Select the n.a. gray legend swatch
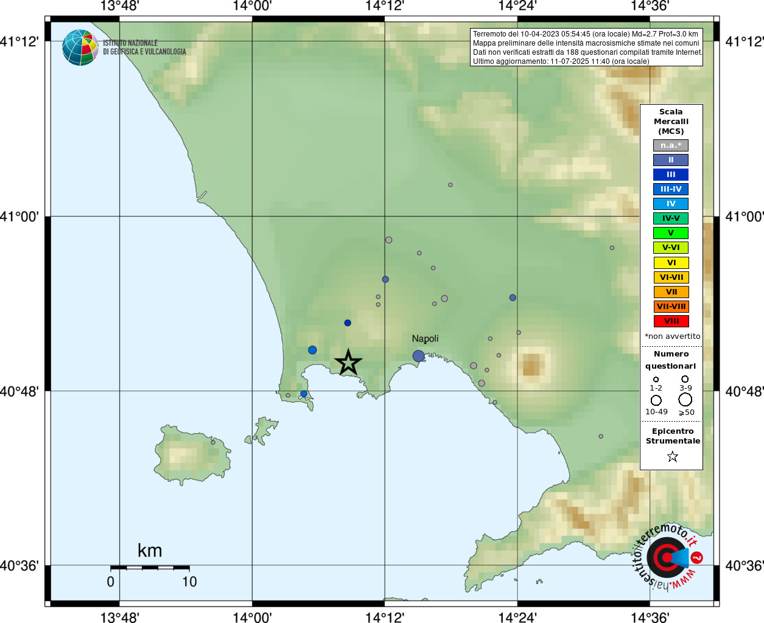The width and height of the screenshot is (764, 623). pos(671,145)
